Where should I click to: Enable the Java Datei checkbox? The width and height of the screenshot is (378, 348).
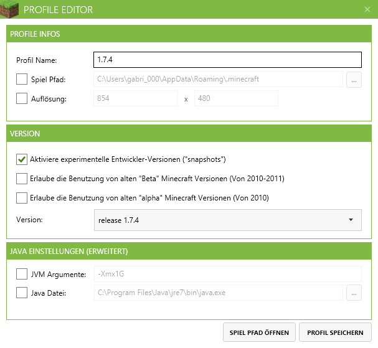click(22, 293)
